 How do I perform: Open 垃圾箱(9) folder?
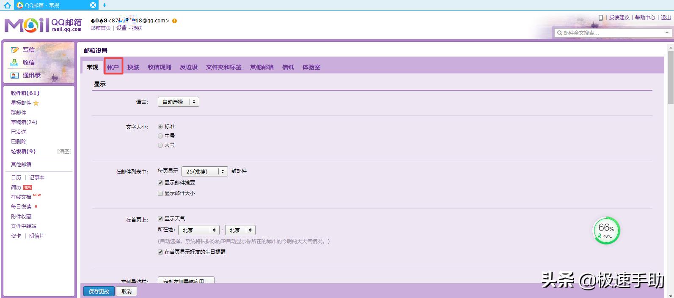[23, 152]
